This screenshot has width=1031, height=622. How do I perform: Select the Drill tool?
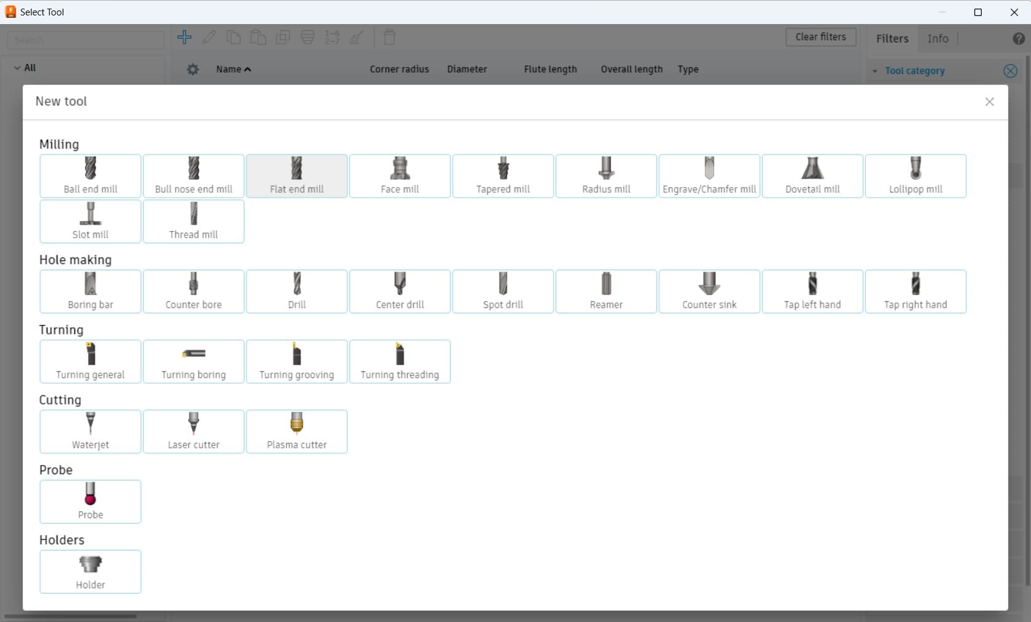coord(297,292)
